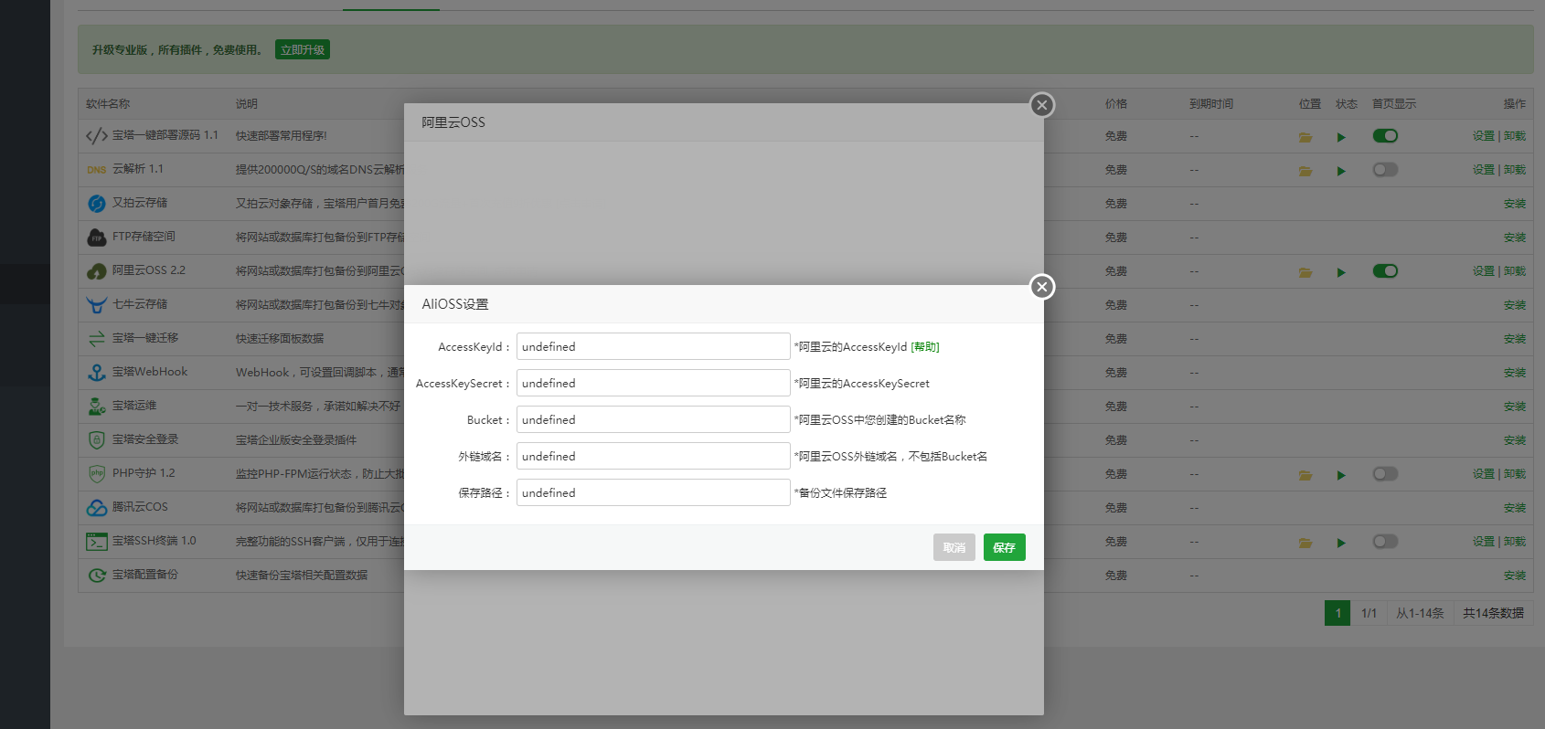The width and height of the screenshot is (1545, 729).
Task: Click 安装 for 腾讯云COS
Action: [x=1515, y=508]
